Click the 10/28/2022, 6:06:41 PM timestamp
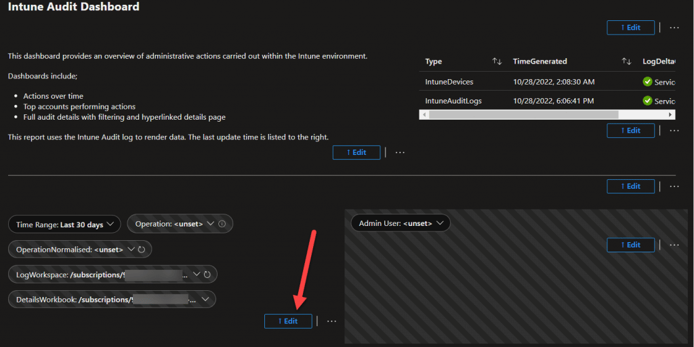 [x=553, y=101]
